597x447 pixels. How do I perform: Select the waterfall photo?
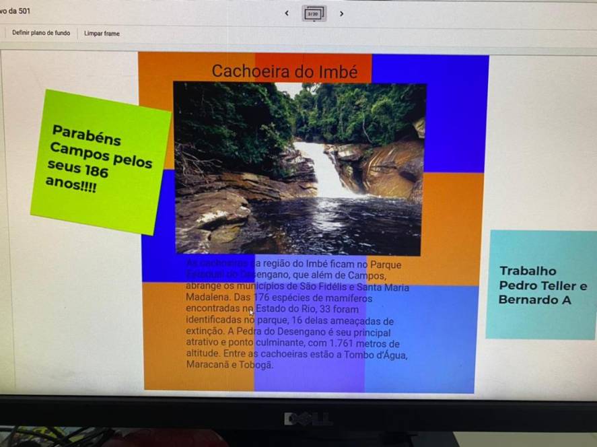300,168
